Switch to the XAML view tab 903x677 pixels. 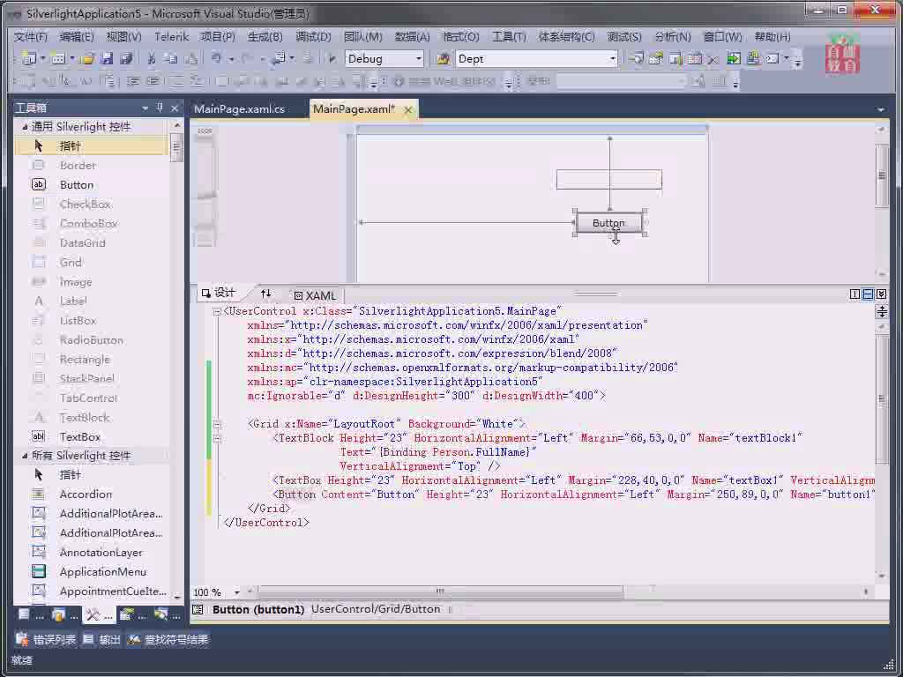(x=315, y=295)
